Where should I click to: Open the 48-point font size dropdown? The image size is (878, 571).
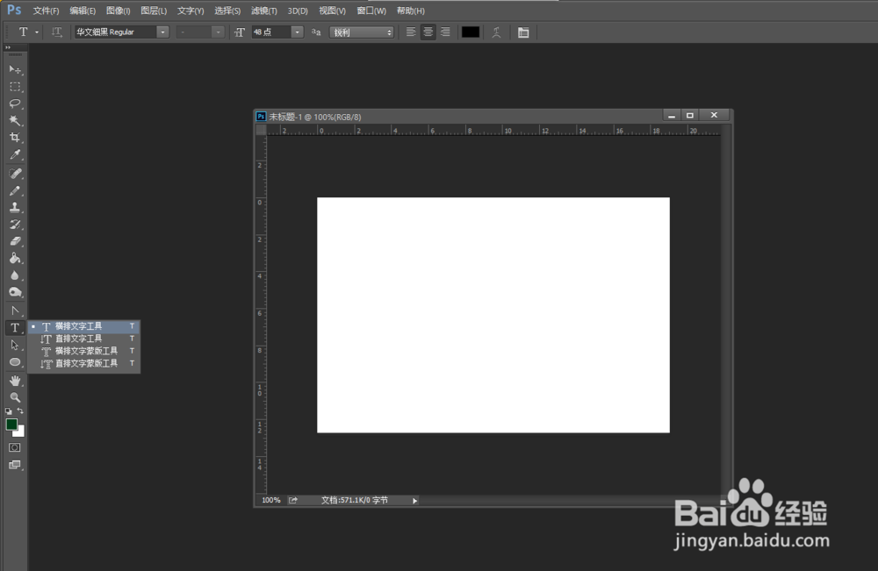coord(296,32)
